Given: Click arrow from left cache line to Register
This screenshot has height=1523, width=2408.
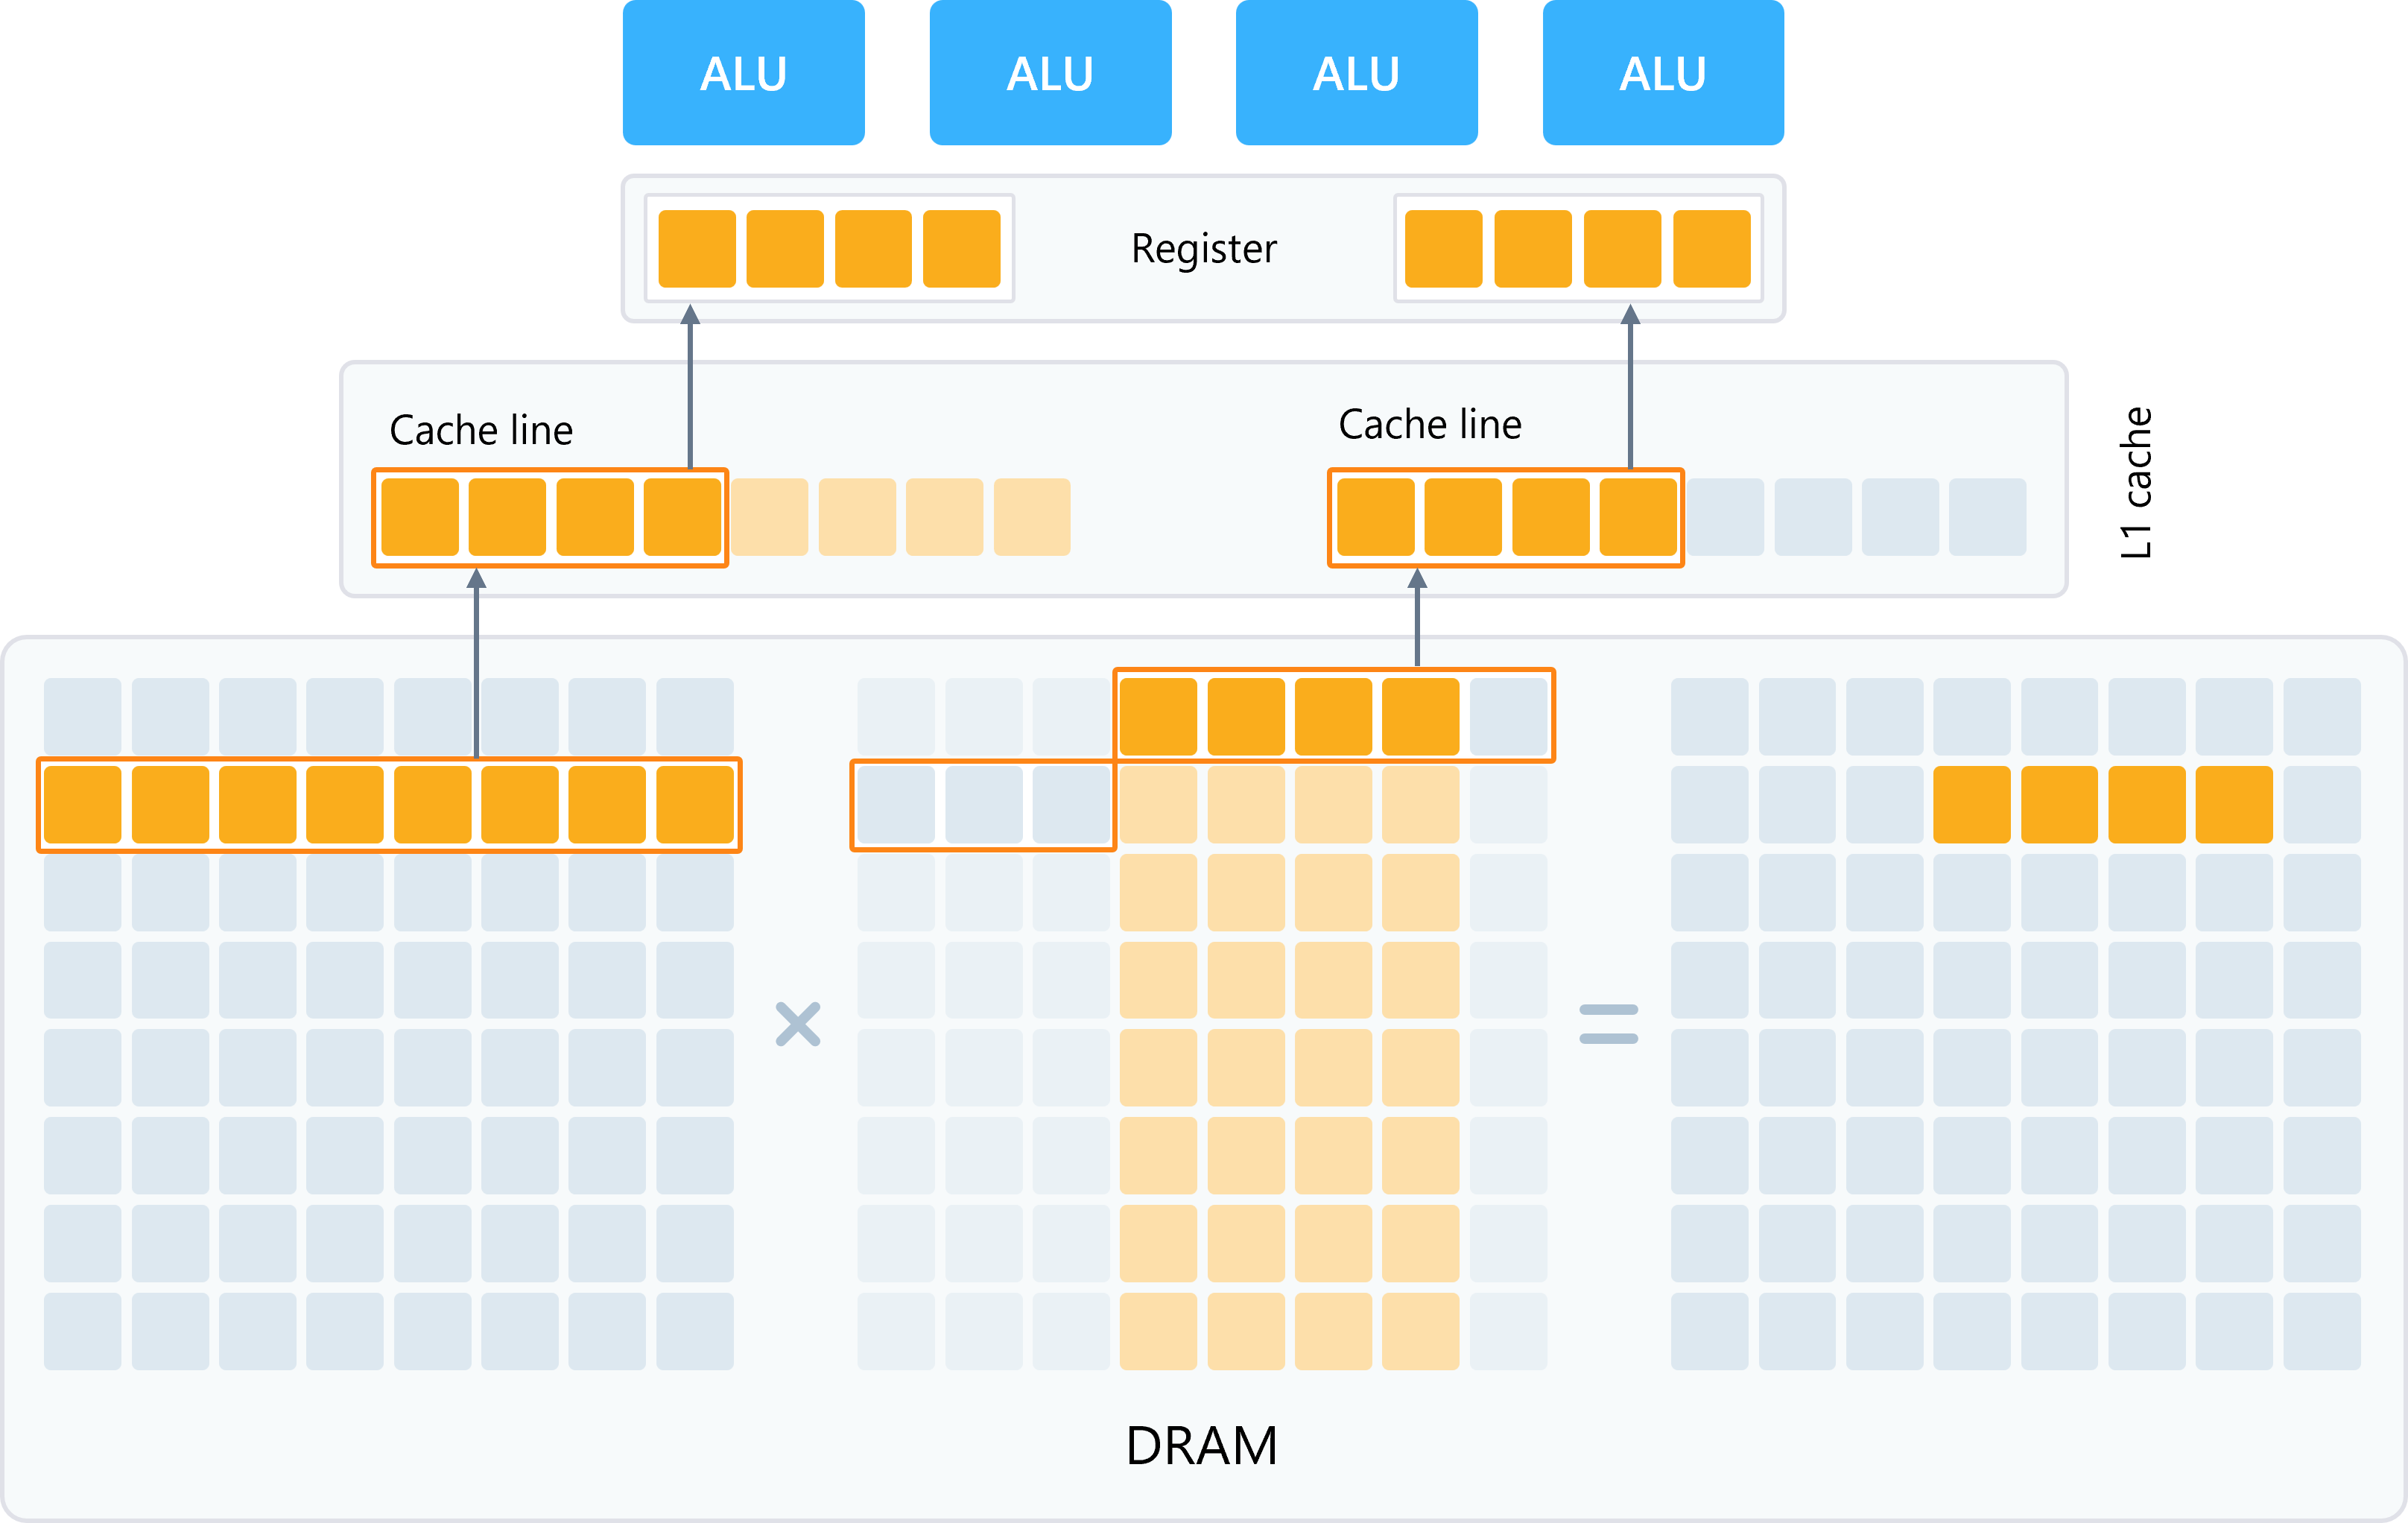Looking at the screenshot, I should tap(690, 388).
